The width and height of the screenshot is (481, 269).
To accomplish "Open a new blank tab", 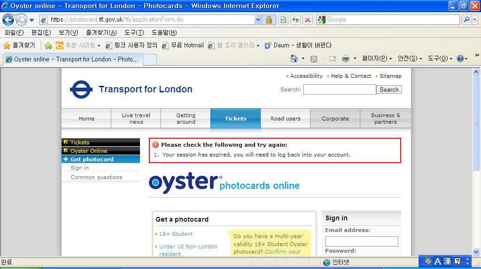I will click(150, 60).
